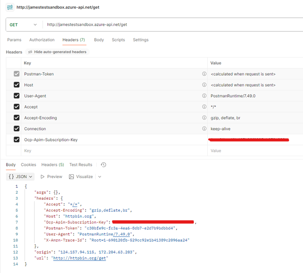Screen dimensions: 303x273
Task: Switch to the Authorization tab
Action: (x=42, y=40)
